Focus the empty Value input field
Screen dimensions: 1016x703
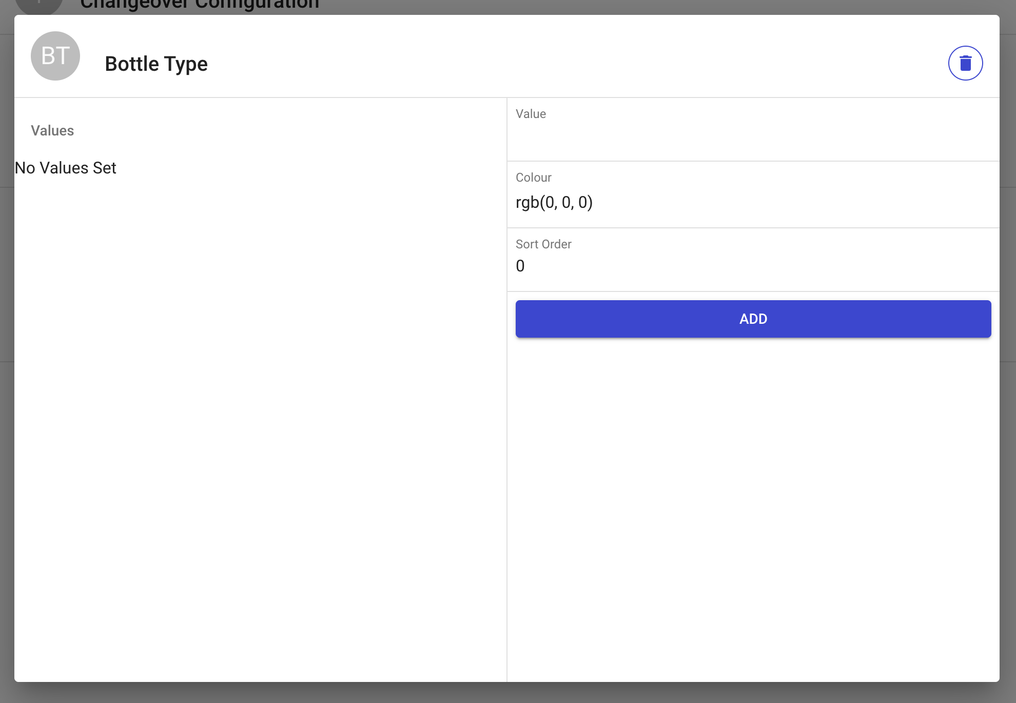(x=753, y=139)
